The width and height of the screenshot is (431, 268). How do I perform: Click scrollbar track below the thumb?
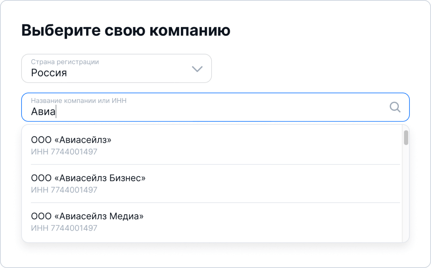point(406,194)
